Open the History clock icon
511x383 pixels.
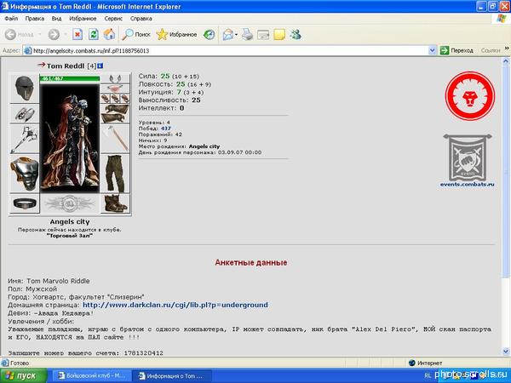pyautogui.click(x=209, y=34)
